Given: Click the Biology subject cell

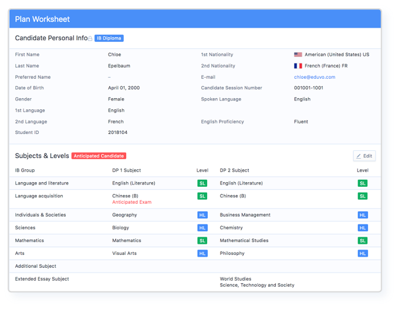Looking at the screenshot, I should (x=120, y=228).
